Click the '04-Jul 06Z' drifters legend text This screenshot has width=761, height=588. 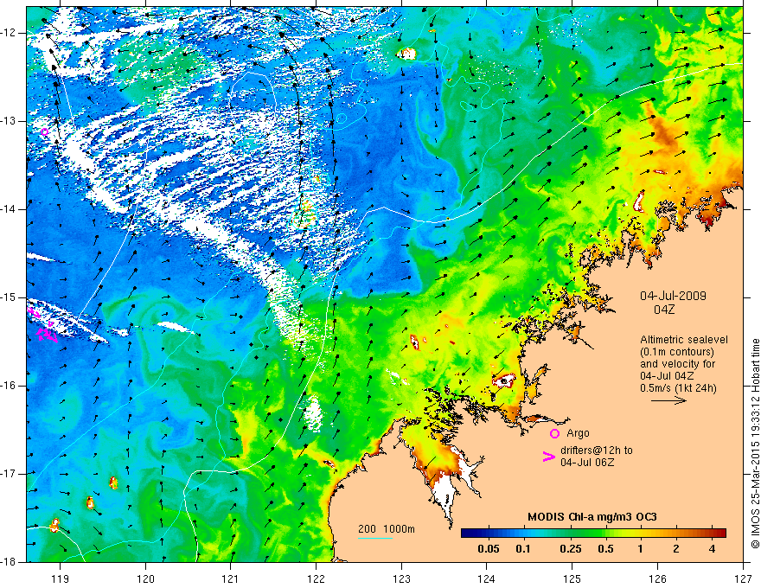tap(587, 463)
